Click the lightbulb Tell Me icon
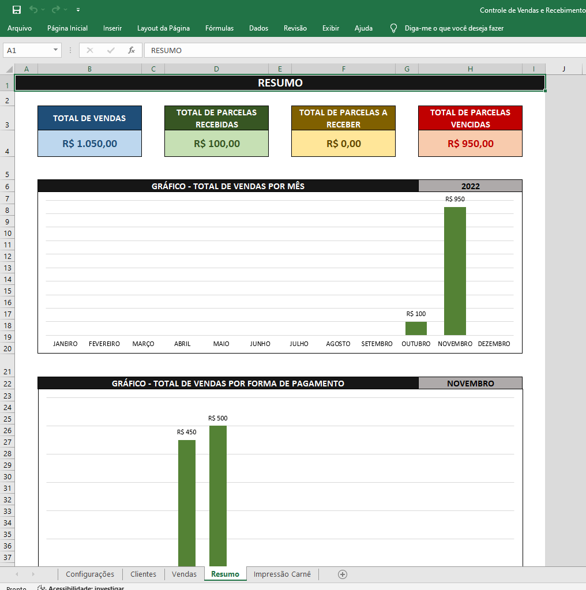This screenshot has width=586, height=590. point(394,28)
